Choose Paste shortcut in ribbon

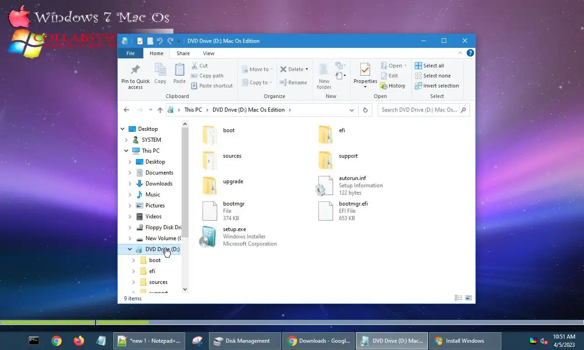[x=212, y=86]
